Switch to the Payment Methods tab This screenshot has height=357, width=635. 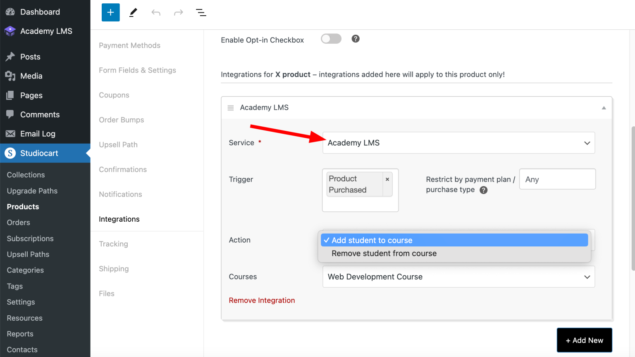tap(129, 45)
